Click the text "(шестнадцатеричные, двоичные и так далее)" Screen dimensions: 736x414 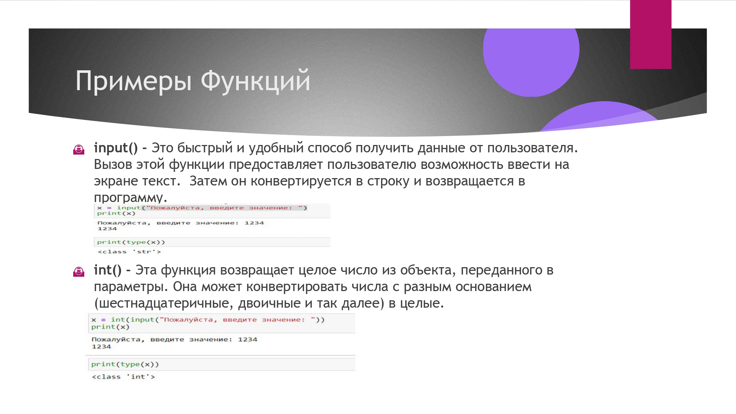click(x=239, y=303)
